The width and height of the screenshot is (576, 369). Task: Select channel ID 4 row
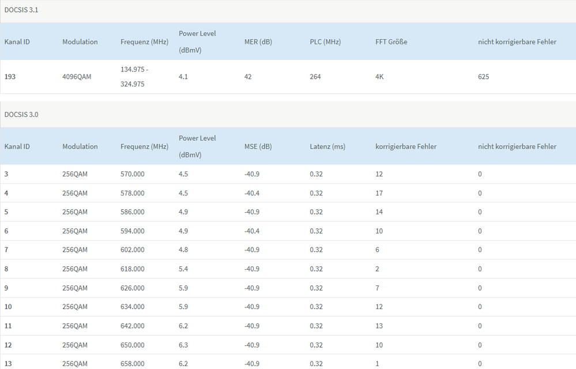pos(288,193)
